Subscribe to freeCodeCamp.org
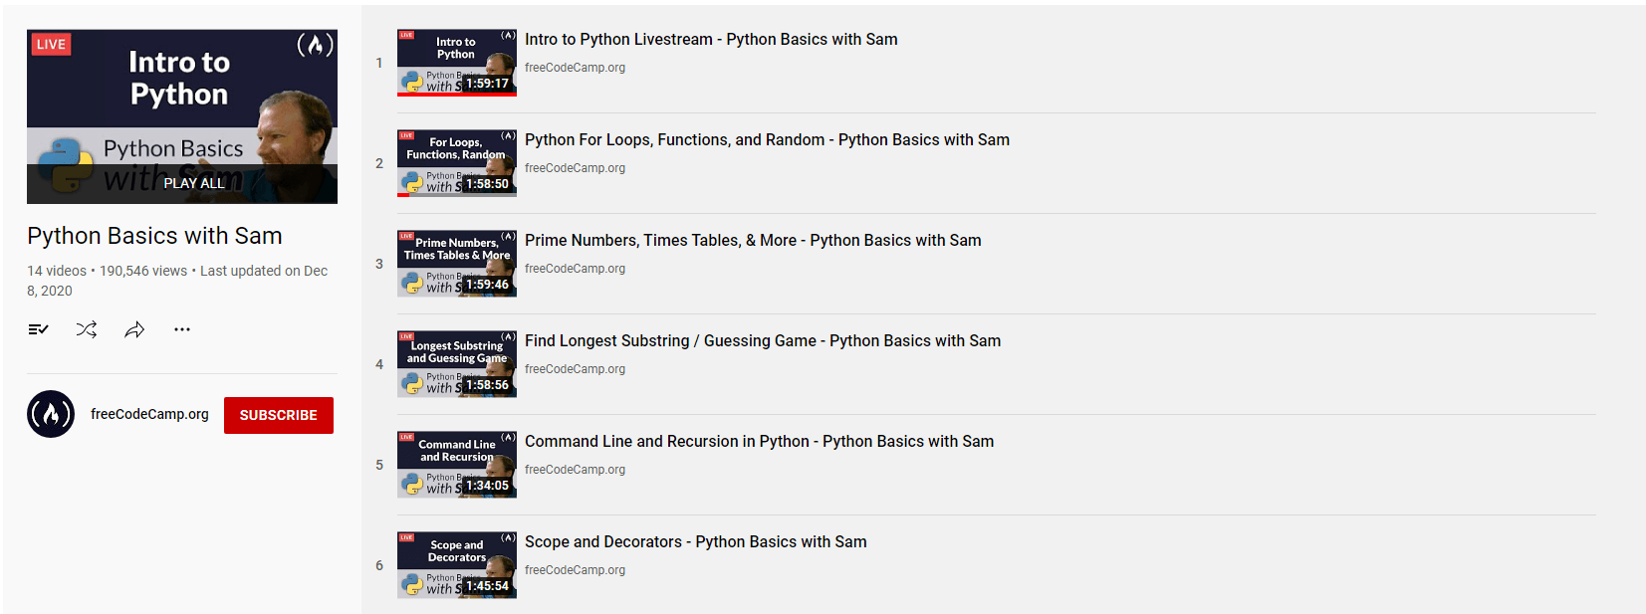Viewport: 1646px width, 614px height. pyautogui.click(x=278, y=415)
